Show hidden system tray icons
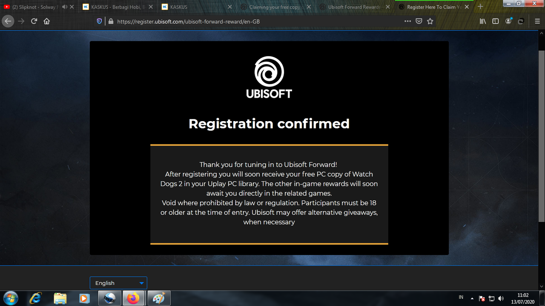 pyautogui.click(x=472, y=298)
